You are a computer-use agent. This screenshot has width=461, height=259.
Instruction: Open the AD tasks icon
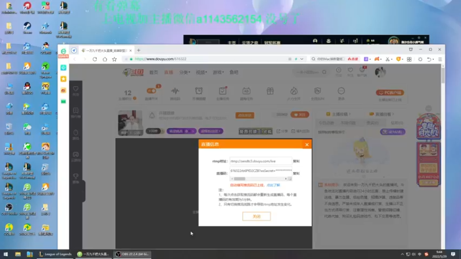coord(246,91)
